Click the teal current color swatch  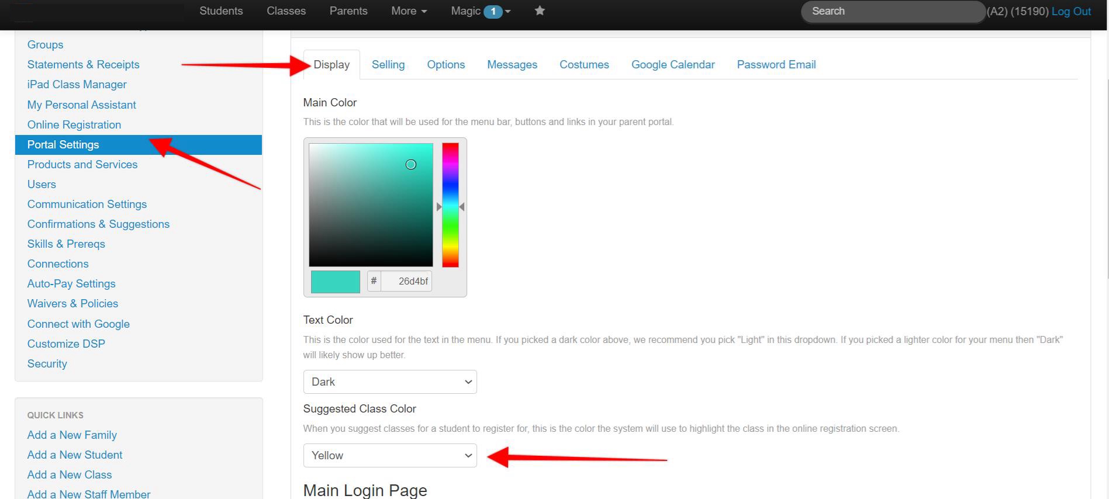click(x=336, y=282)
